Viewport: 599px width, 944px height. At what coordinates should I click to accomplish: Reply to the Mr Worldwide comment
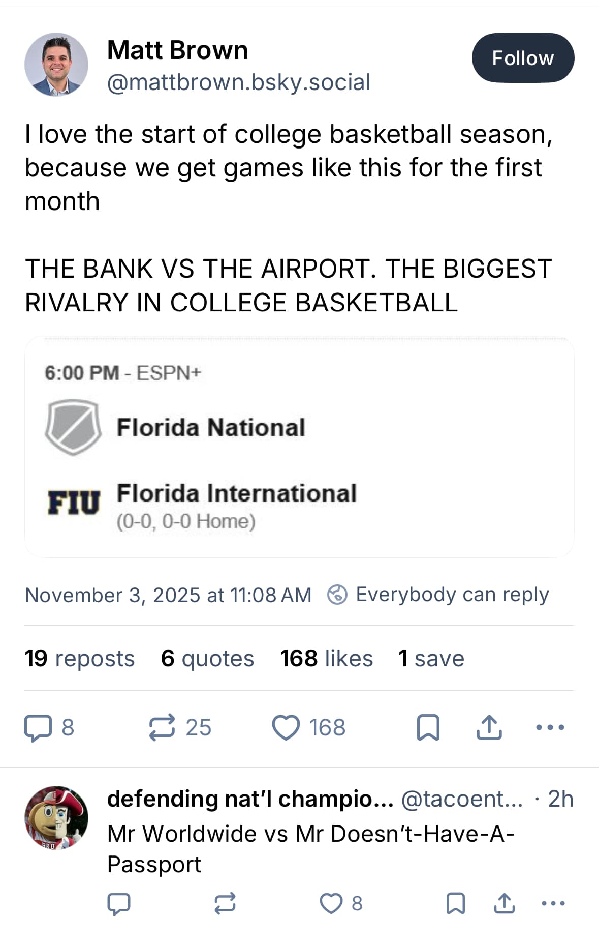point(119,903)
